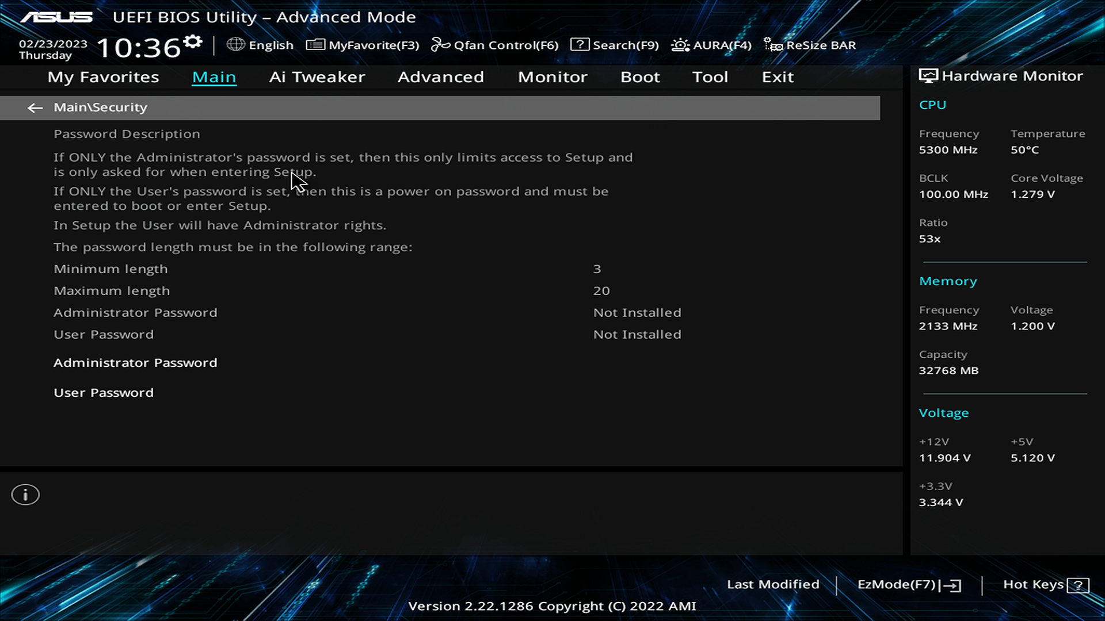Click memory capacity value 32768 MB

click(x=948, y=371)
